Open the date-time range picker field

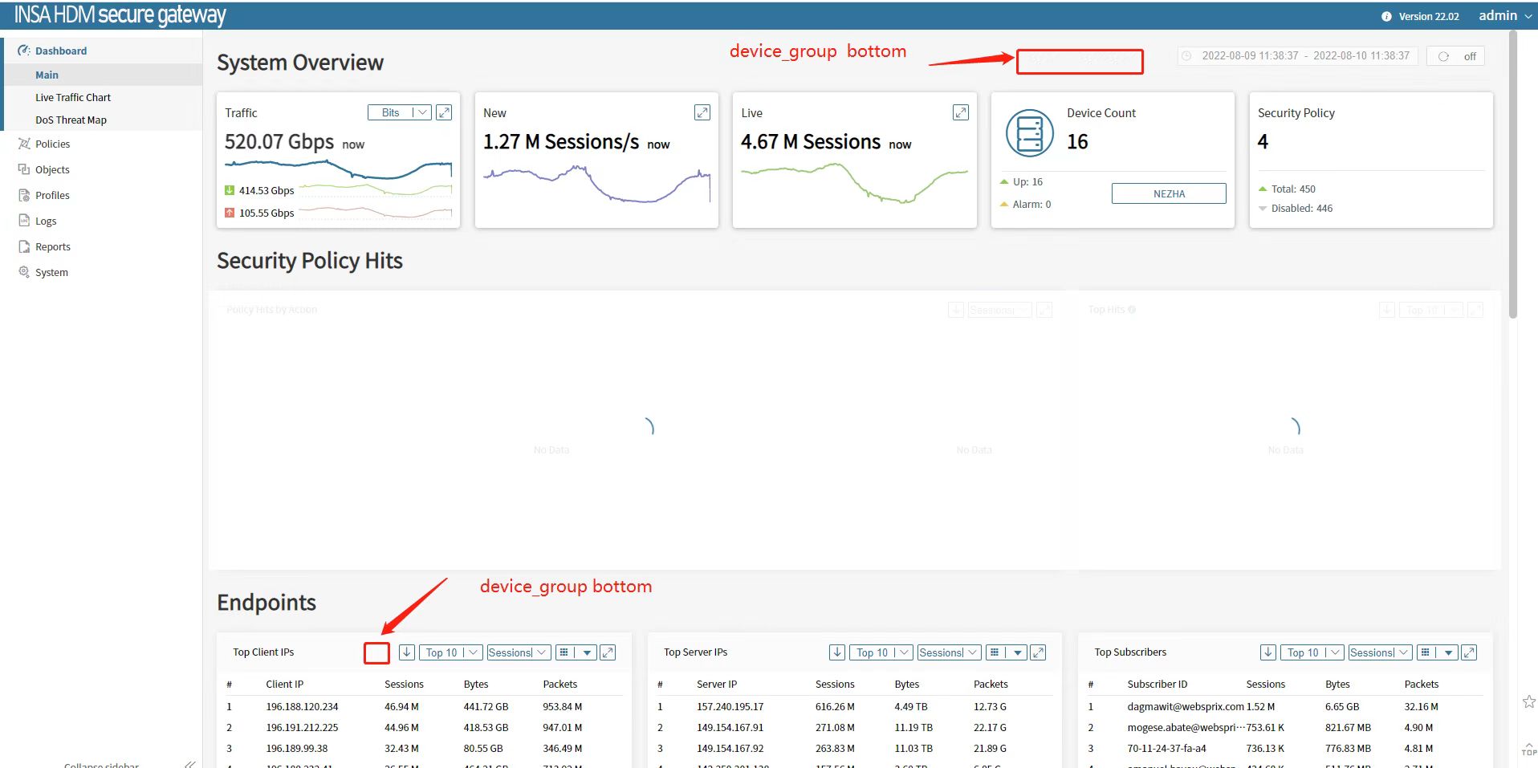(1297, 56)
